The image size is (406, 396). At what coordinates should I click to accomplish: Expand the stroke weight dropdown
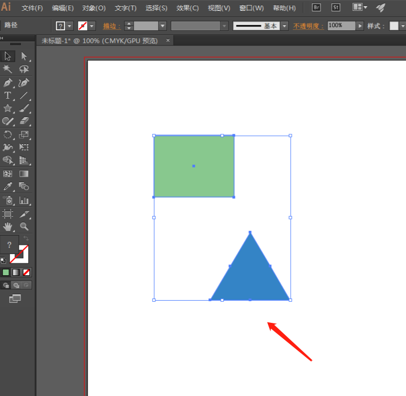click(162, 26)
